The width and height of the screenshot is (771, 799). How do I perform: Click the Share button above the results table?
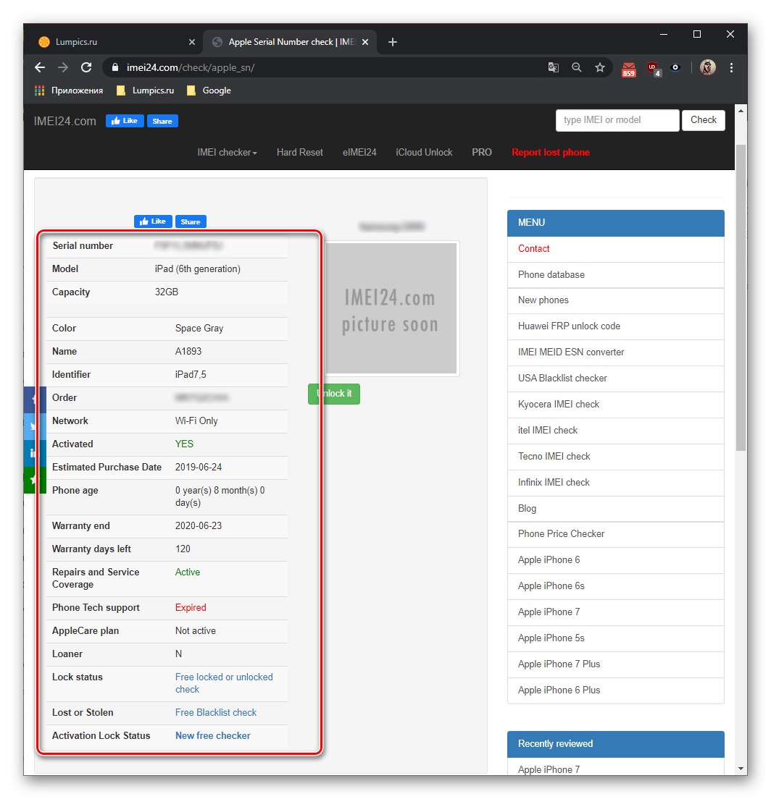pyautogui.click(x=191, y=221)
